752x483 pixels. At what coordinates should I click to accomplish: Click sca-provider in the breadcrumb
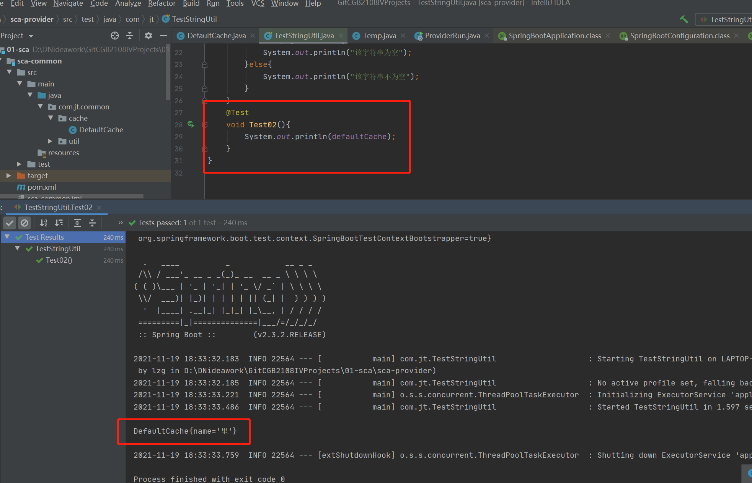click(x=32, y=19)
